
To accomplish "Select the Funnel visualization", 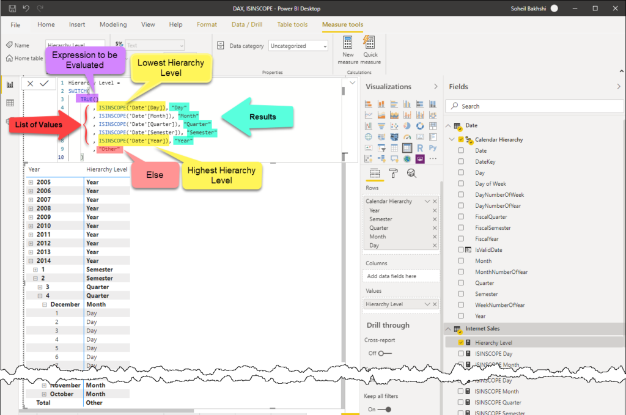I will (381, 126).
